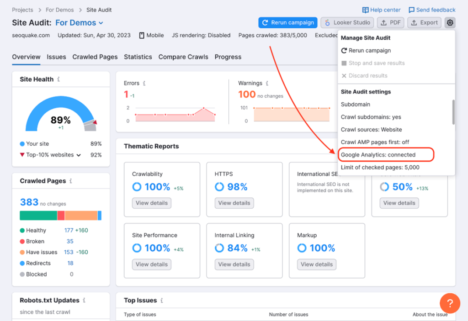This screenshot has height=321, width=468.
Task: Open the Issues tab
Action: (56, 57)
